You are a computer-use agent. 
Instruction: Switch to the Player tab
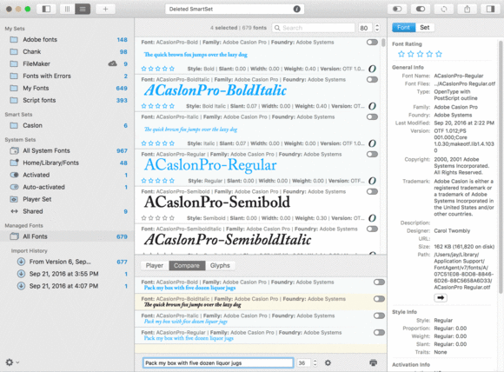[x=155, y=266]
